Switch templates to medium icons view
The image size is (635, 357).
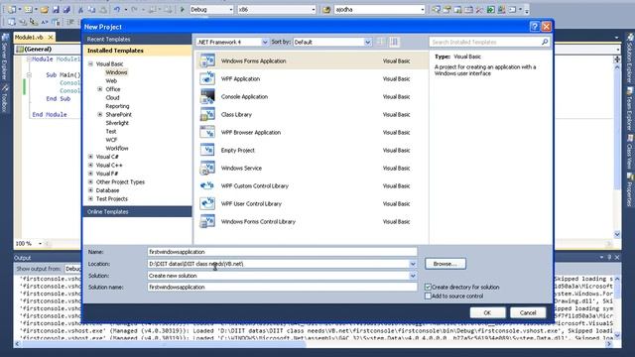[x=394, y=42]
